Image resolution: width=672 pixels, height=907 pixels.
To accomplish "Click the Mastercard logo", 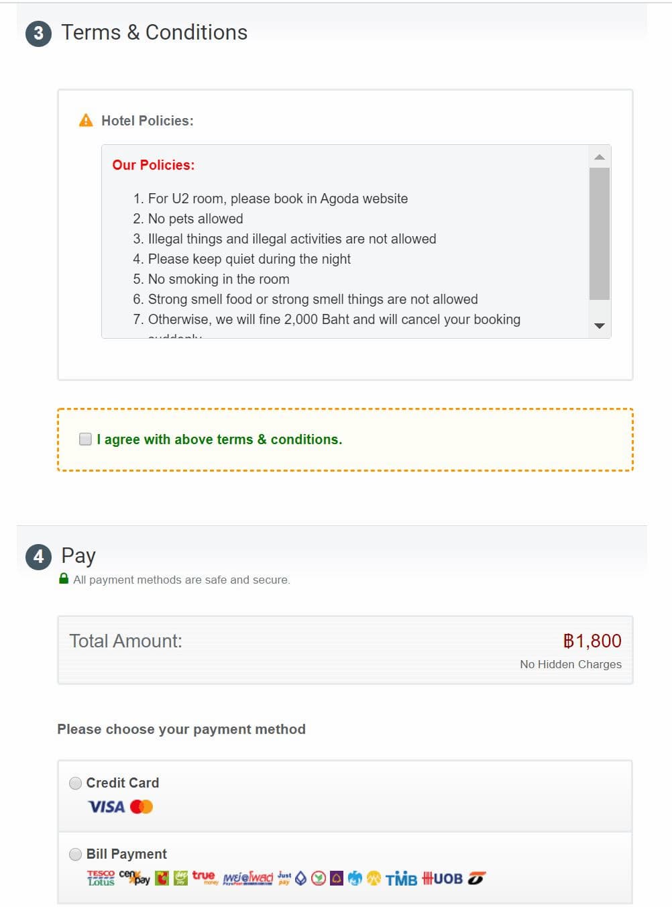I will tap(142, 806).
